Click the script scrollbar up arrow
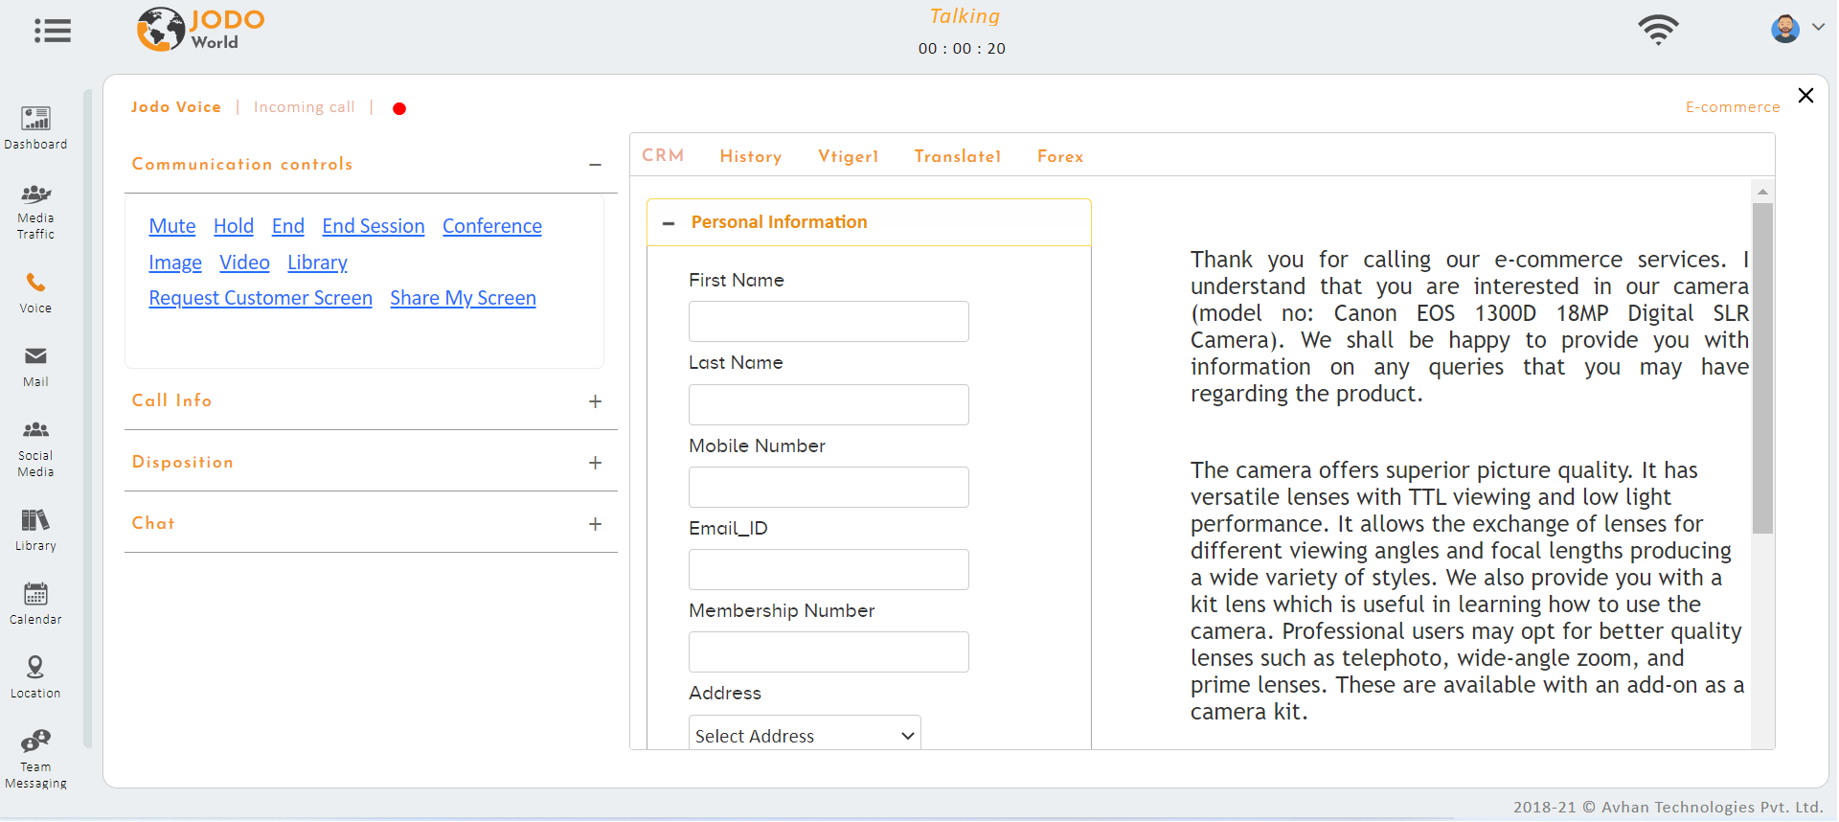Viewport: 1839px width, 822px height. point(1762,192)
